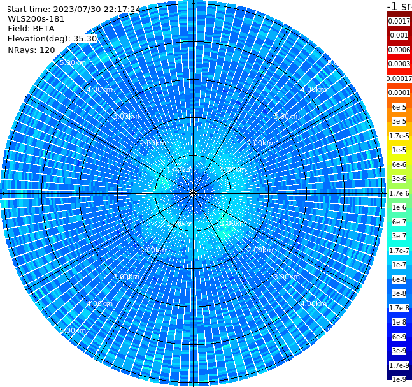412x387 pixels.
Task: Click the 3e-6 colorbar label
Action: coord(399,179)
